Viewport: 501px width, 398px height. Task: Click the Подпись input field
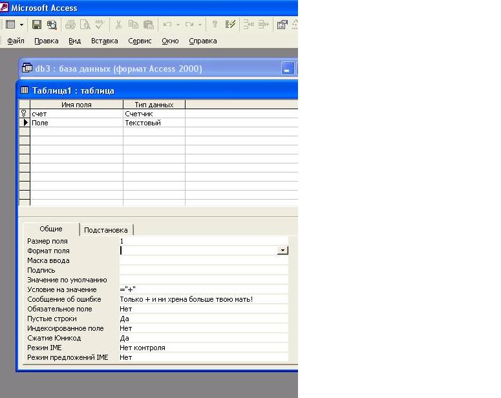pos(204,270)
